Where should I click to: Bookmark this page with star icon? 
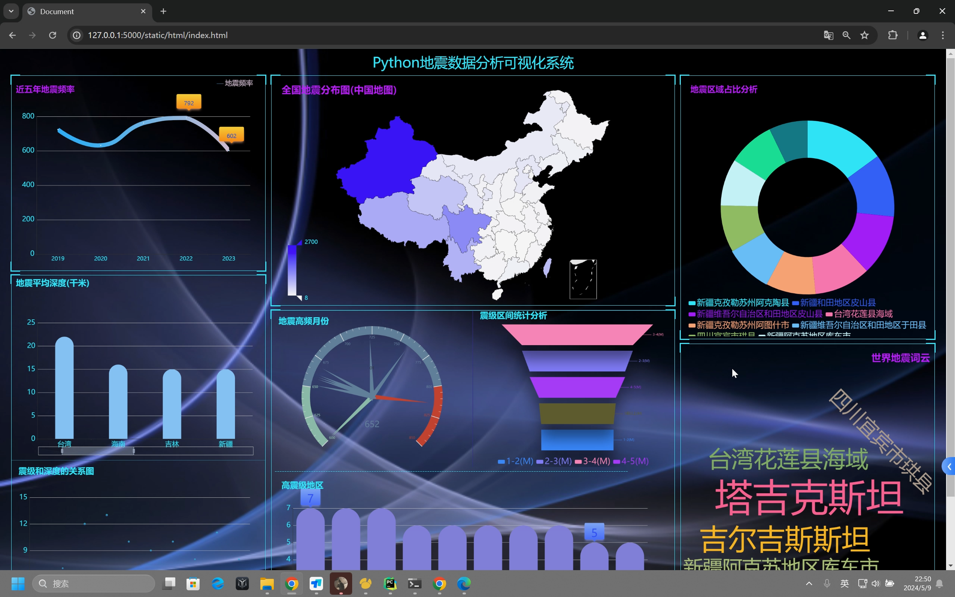[x=865, y=35]
